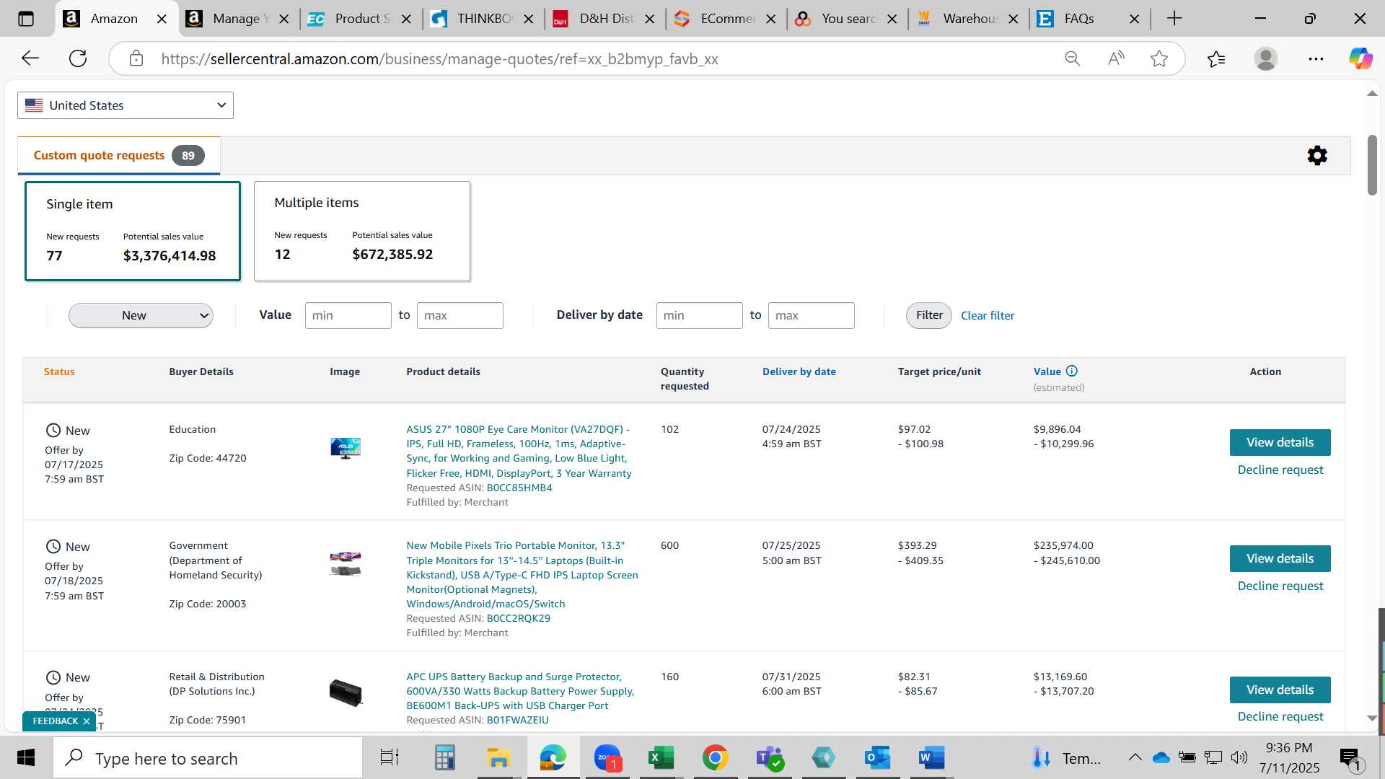Click the ASUS monitor product thumbnail

coord(346,448)
